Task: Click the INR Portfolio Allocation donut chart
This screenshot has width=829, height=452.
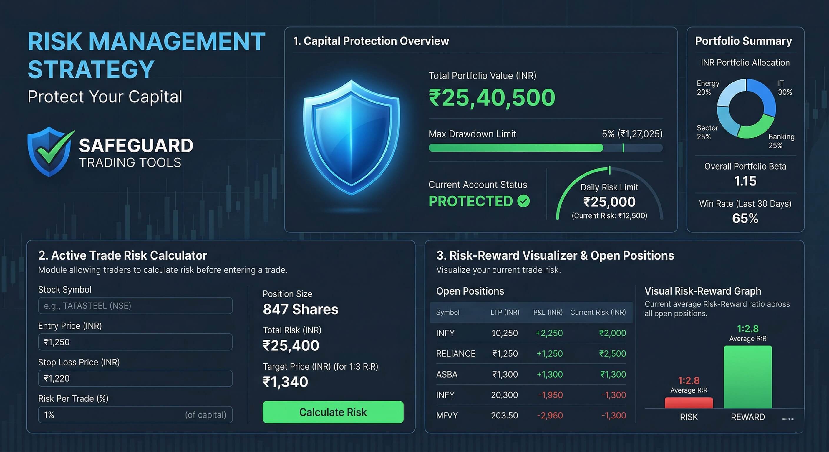Action: [746, 108]
